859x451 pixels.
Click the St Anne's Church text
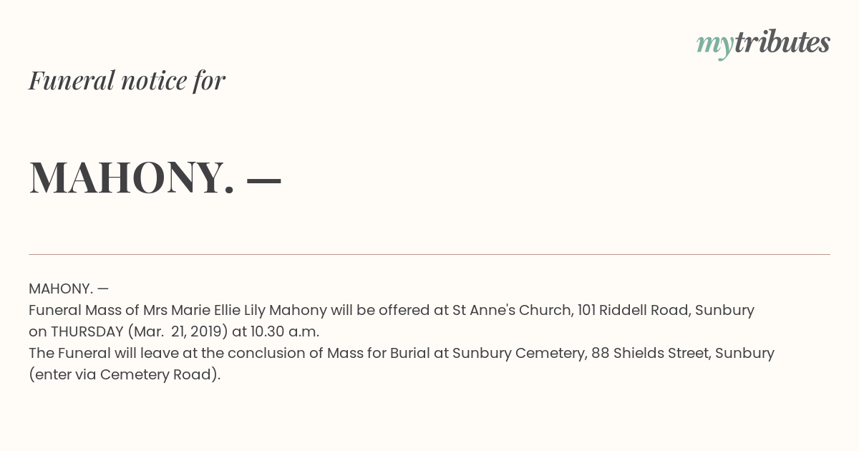[x=511, y=310]
